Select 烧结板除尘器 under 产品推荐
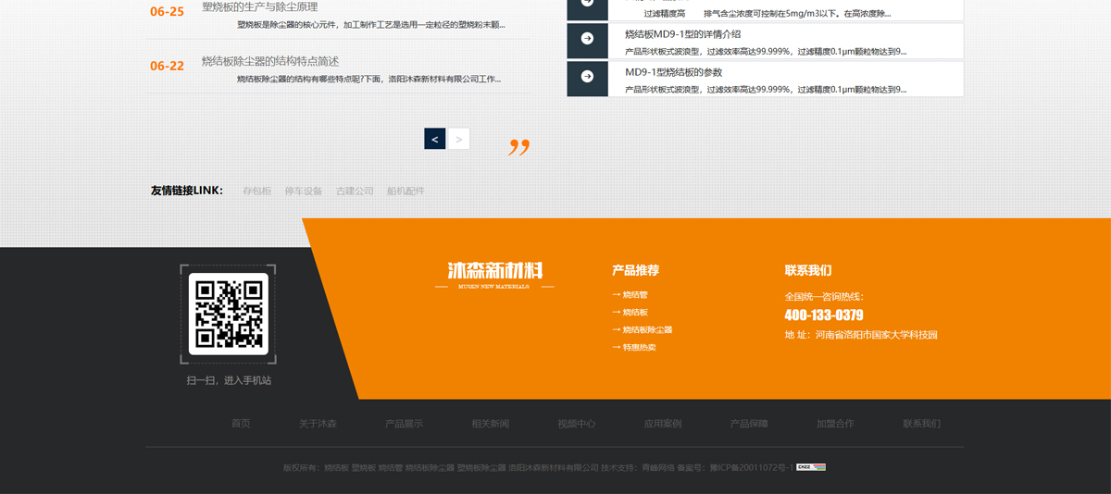This screenshot has height=494, width=1111. click(x=646, y=330)
